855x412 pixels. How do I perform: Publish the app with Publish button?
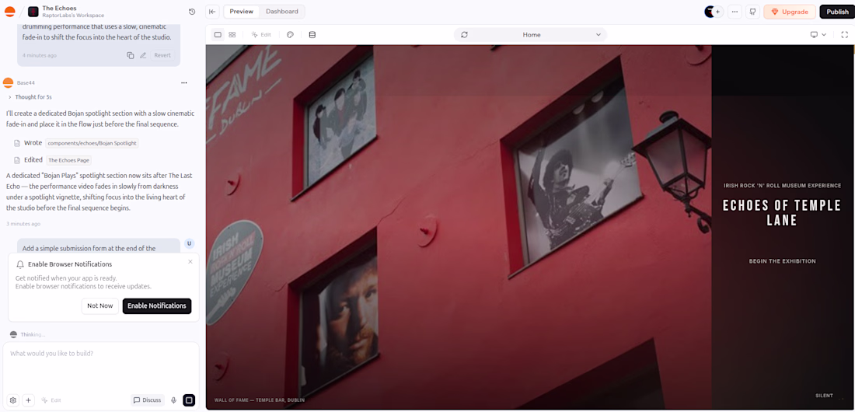[837, 12]
